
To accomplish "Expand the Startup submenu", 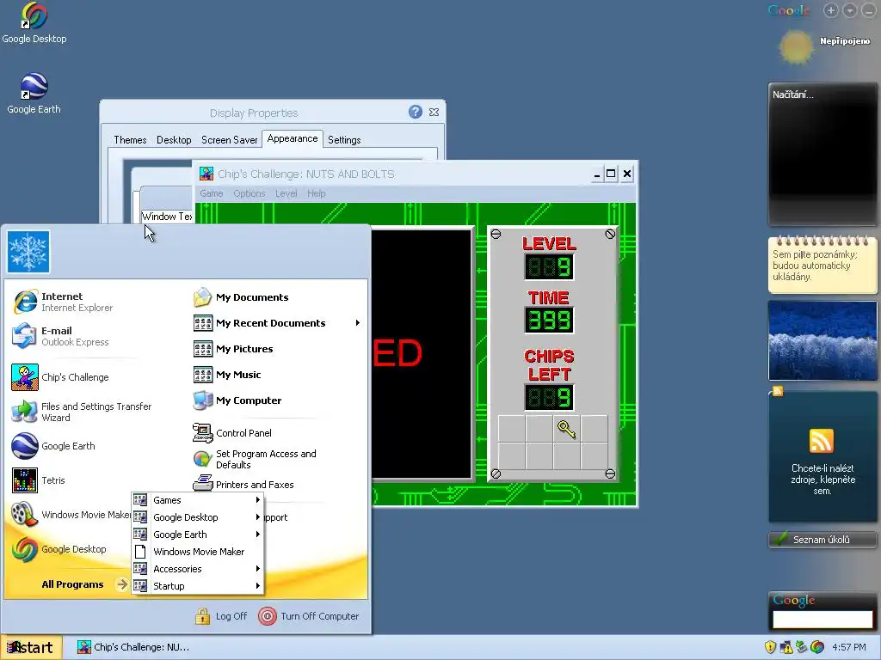I will (197, 586).
